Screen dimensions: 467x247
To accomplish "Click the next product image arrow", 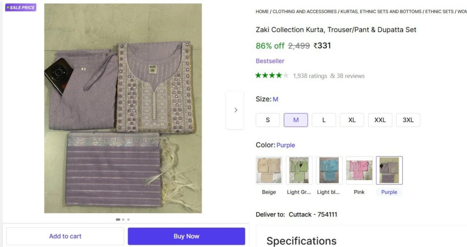I will [235, 110].
